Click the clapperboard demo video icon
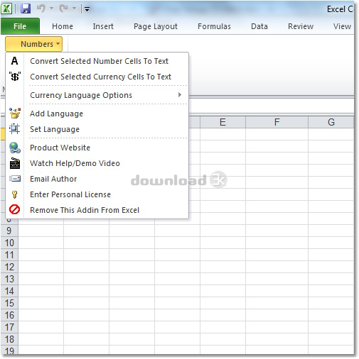 15,163
